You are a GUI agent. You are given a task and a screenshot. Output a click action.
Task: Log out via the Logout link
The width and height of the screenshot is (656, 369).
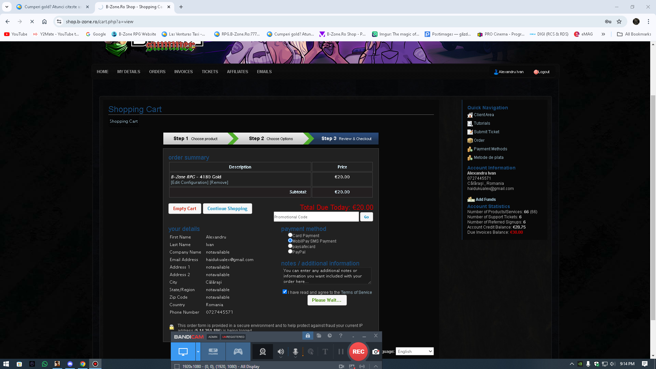tap(542, 72)
